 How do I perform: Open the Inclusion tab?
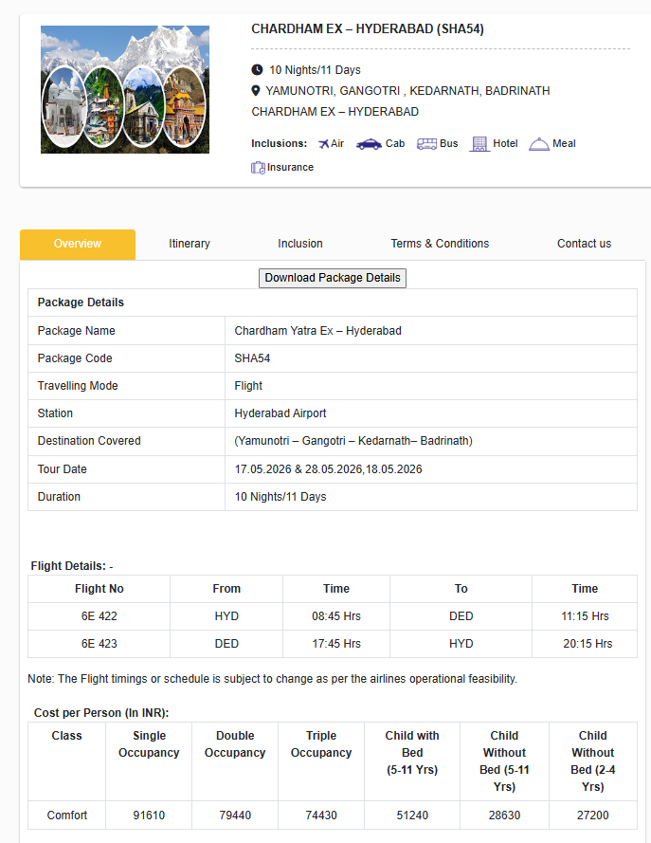300,244
